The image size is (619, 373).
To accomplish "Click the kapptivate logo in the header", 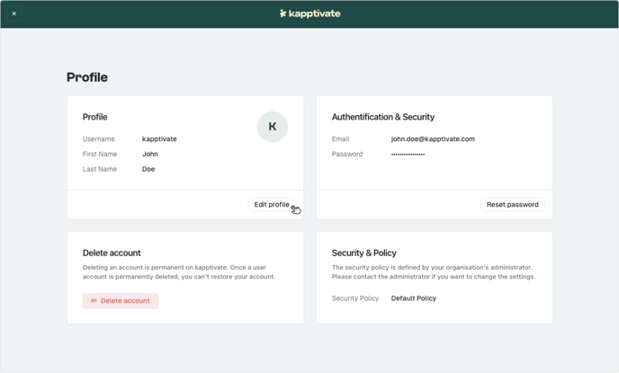I will coord(309,13).
